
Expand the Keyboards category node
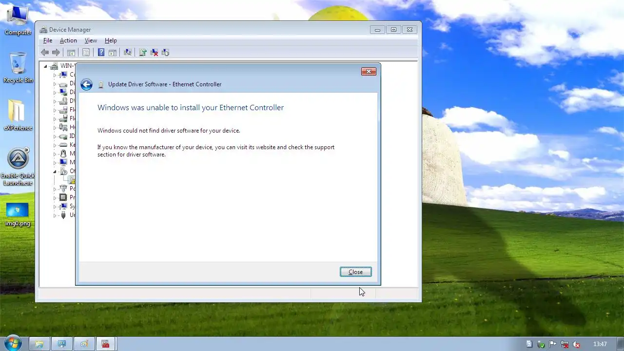55,145
